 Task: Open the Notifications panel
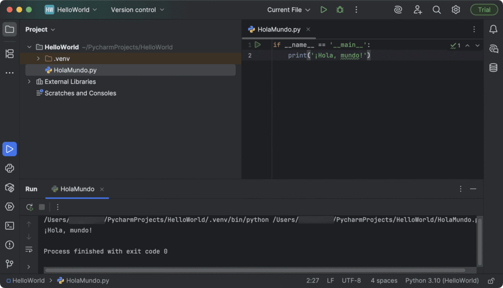(493, 29)
